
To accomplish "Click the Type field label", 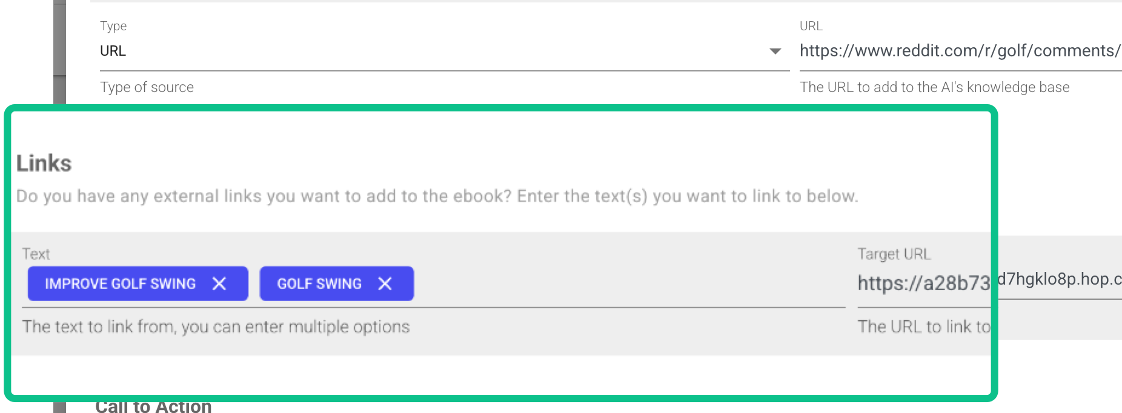I will tap(113, 26).
